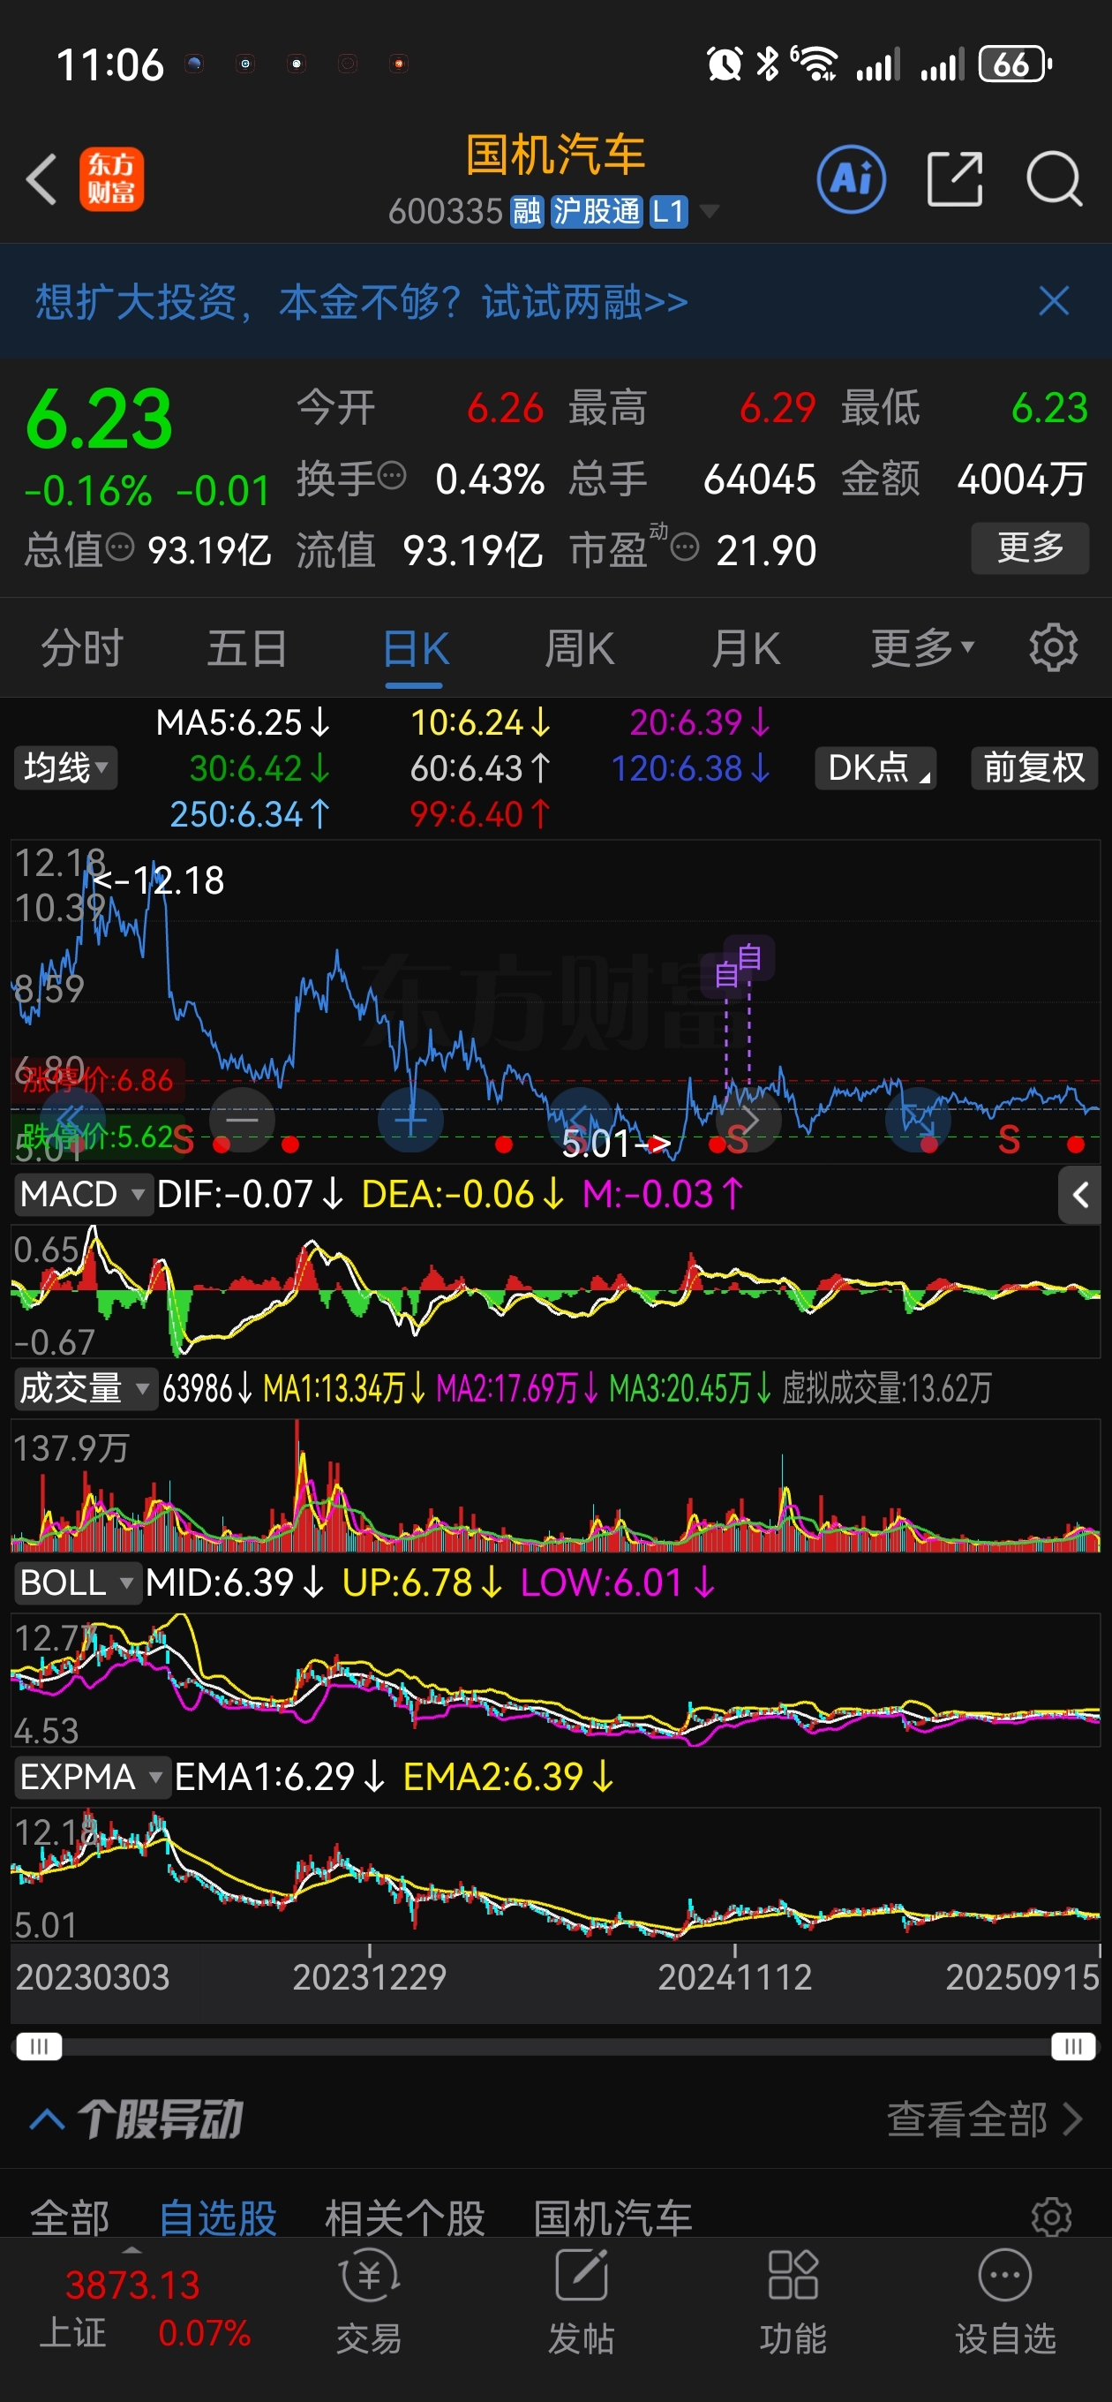Screen dimensions: 1112x2402
Task: Switch to the 五日 tab
Action: pos(247,647)
